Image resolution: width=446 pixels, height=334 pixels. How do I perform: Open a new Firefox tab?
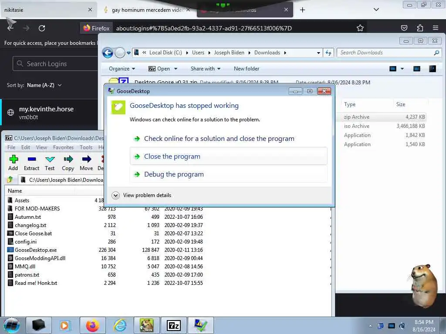click(x=302, y=10)
